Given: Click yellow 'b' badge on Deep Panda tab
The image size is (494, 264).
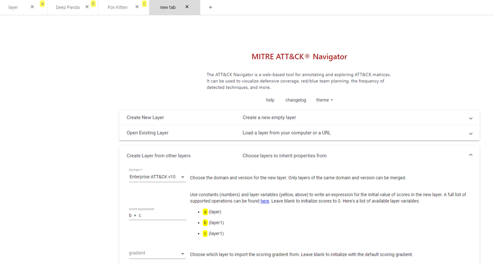Looking at the screenshot, I should (93, 4).
